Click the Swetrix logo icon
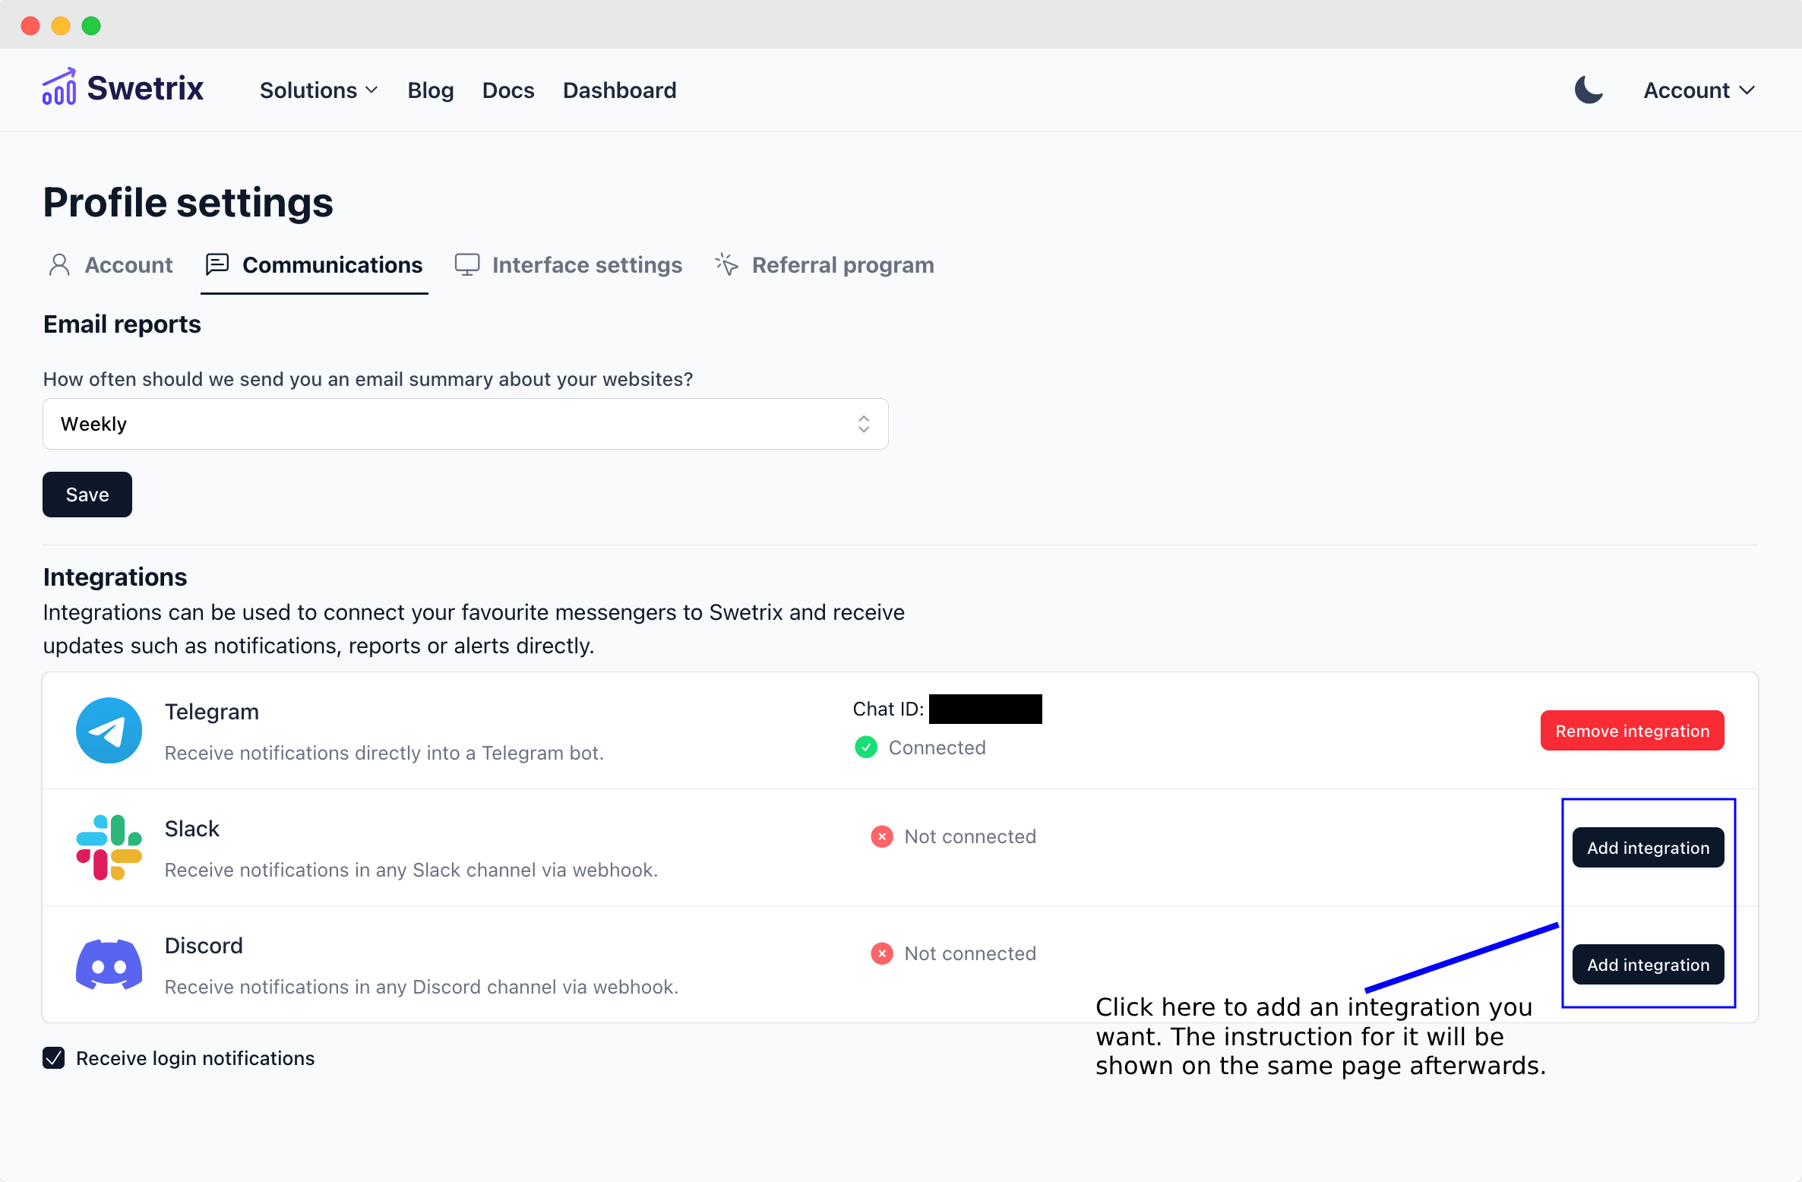This screenshot has width=1802, height=1182. [59, 87]
